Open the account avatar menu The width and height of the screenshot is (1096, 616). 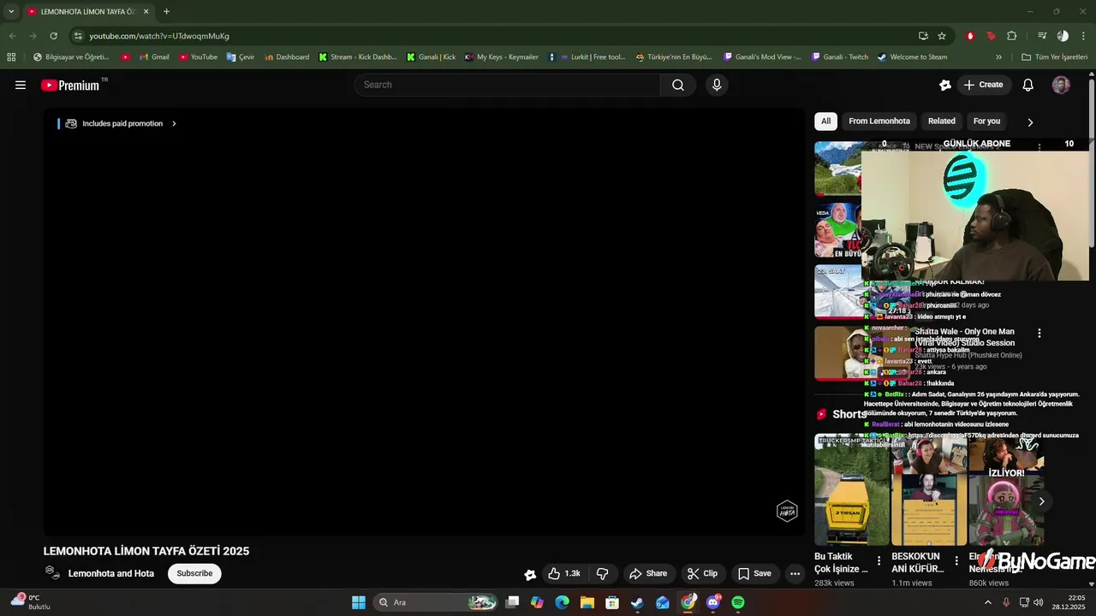click(x=1061, y=85)
